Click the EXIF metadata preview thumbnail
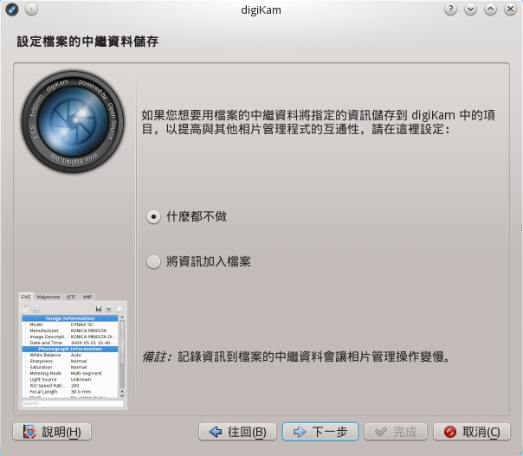Image resolution: width=523 pixels, height=456 pixels. (x=73, y=351)
